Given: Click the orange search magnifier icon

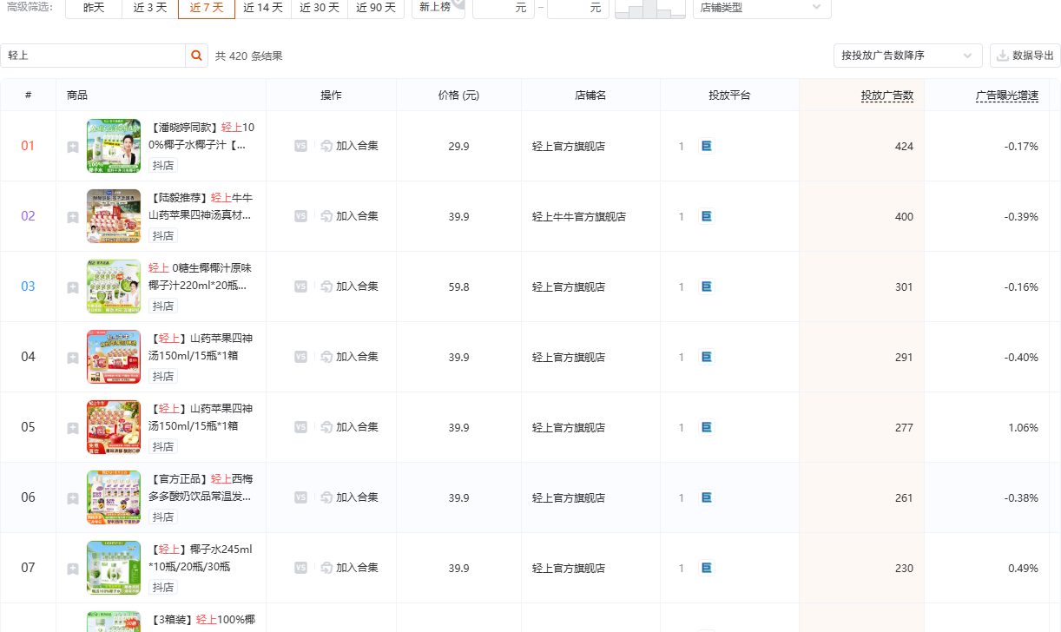Looking at the screenshot, I should click(x=197, y=56).
